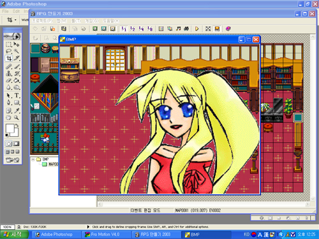Collapse the BMP folder tree node
This screenshot has height=239, width=319.
coord(33,159)
